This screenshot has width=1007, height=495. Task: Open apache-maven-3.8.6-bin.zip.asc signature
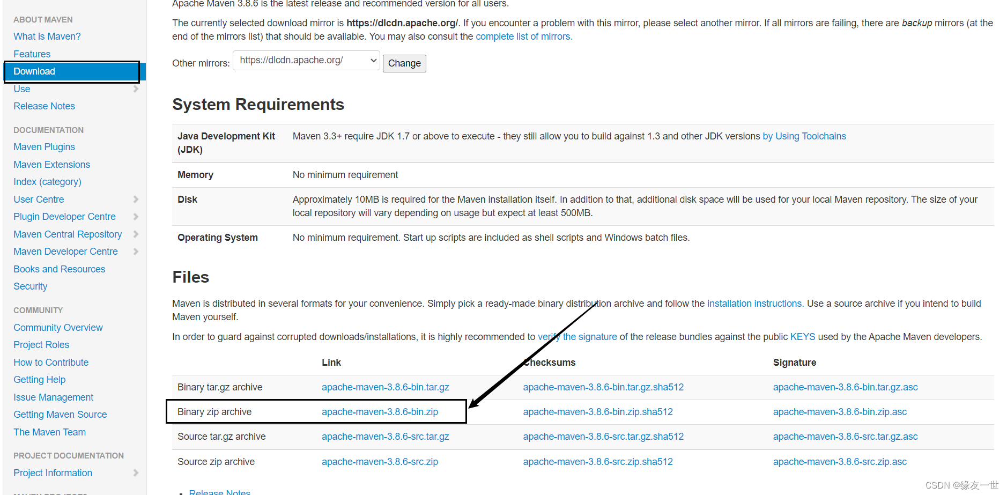[x=840, y=412]
